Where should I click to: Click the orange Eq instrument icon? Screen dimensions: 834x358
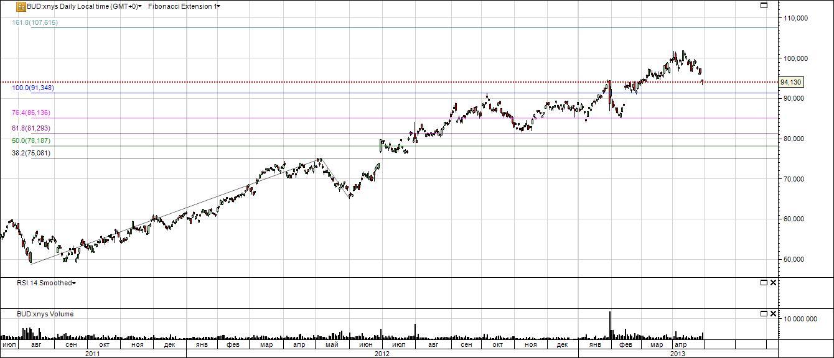21,6
